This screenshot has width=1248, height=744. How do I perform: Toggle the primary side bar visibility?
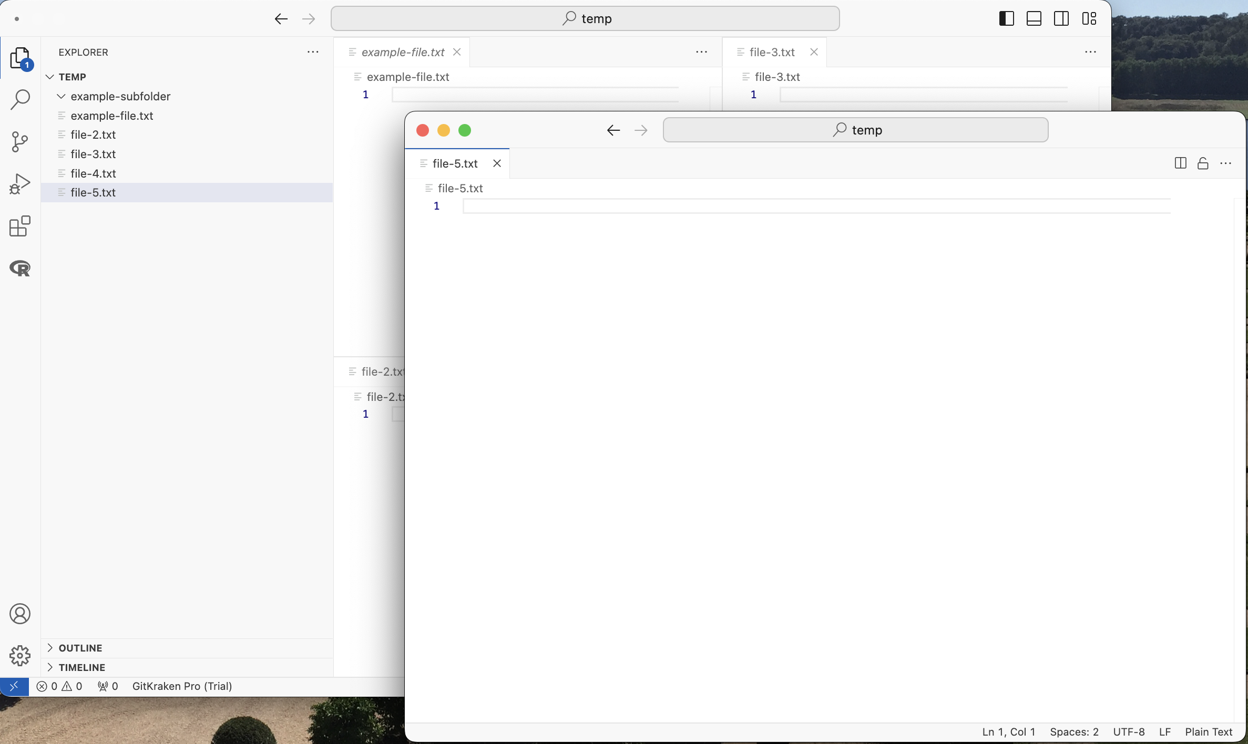[1006, 19]
